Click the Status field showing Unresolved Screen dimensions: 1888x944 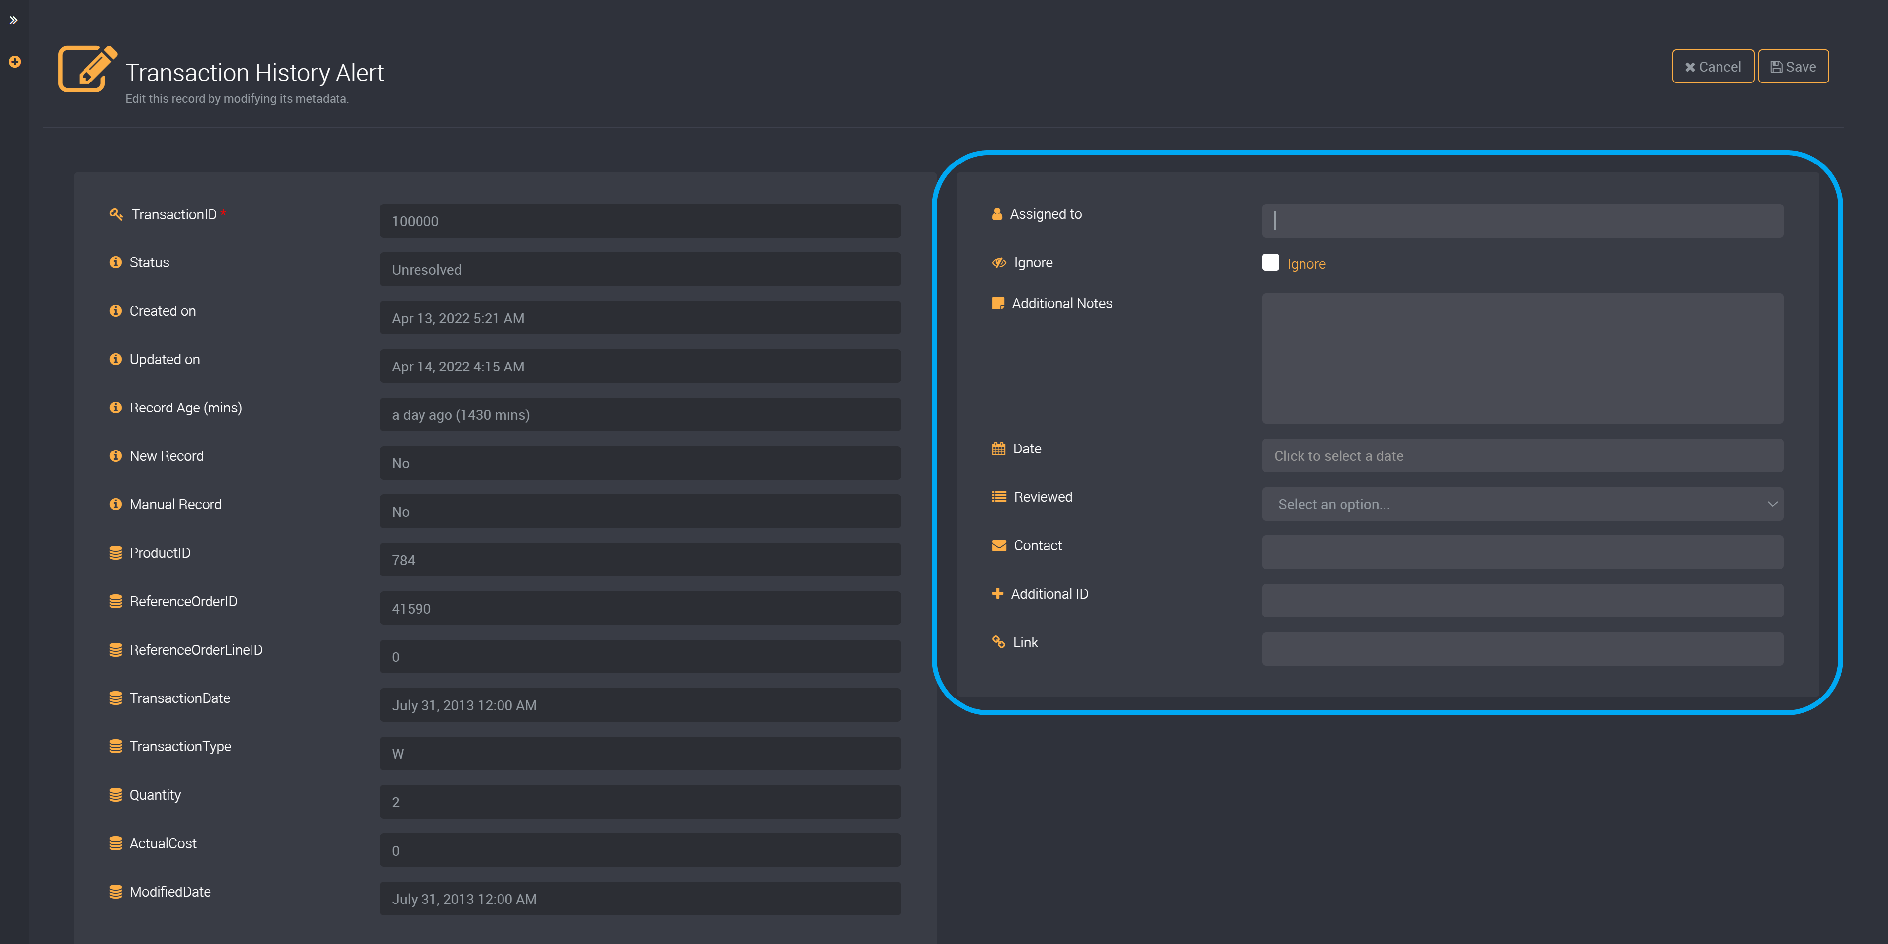(x=640, y=269)
